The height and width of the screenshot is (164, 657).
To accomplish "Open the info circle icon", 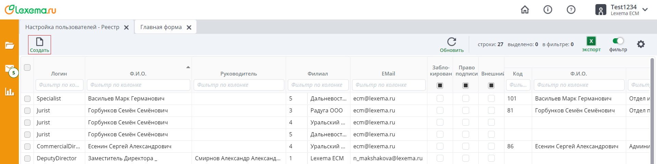I will (x=547, y=10).
